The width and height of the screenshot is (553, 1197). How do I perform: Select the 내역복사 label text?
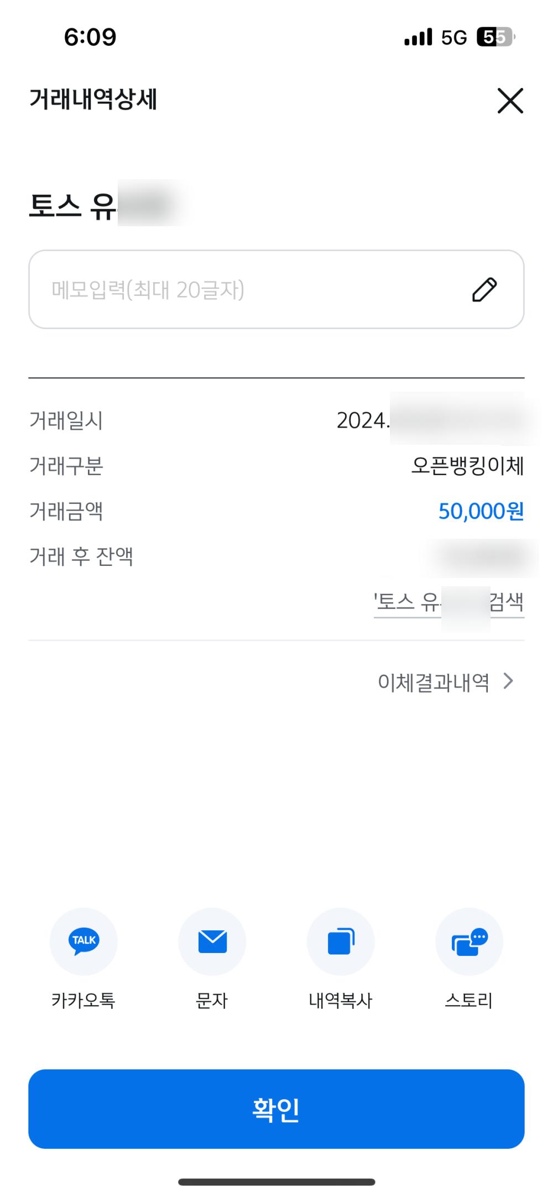(341, 1000)
